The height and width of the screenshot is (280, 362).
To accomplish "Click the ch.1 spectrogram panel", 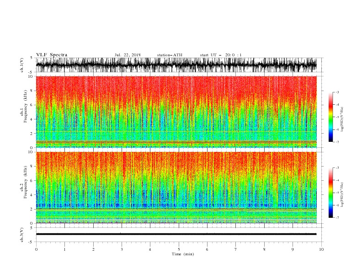I will pyautogui.click(x=176, y=112).
